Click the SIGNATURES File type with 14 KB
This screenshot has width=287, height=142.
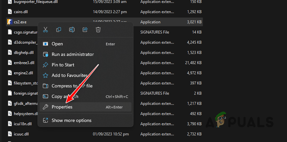155,32
